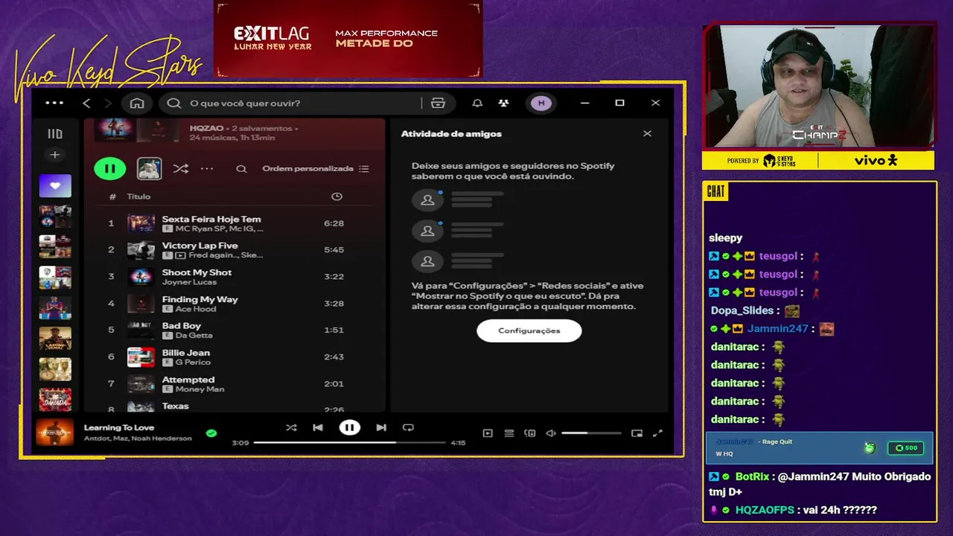Open the playlist cover beside the green button

click(150, 168)
